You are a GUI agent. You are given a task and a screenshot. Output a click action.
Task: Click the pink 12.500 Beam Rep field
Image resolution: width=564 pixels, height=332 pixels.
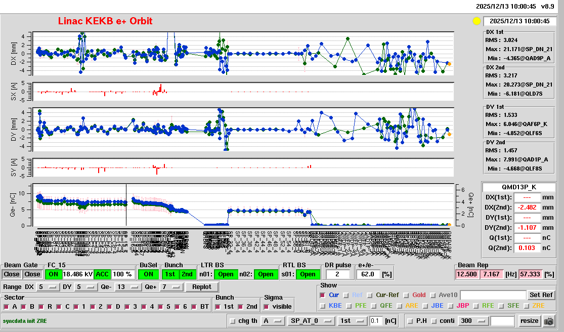coord(467,274)
